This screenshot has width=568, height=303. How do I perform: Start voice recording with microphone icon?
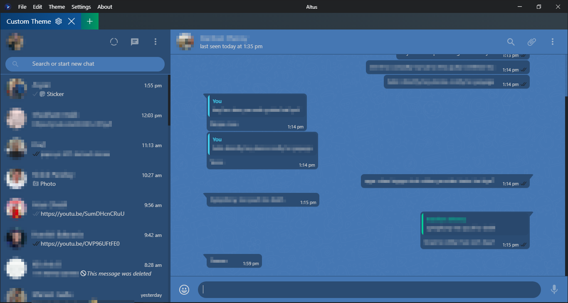tap(554, 290)
